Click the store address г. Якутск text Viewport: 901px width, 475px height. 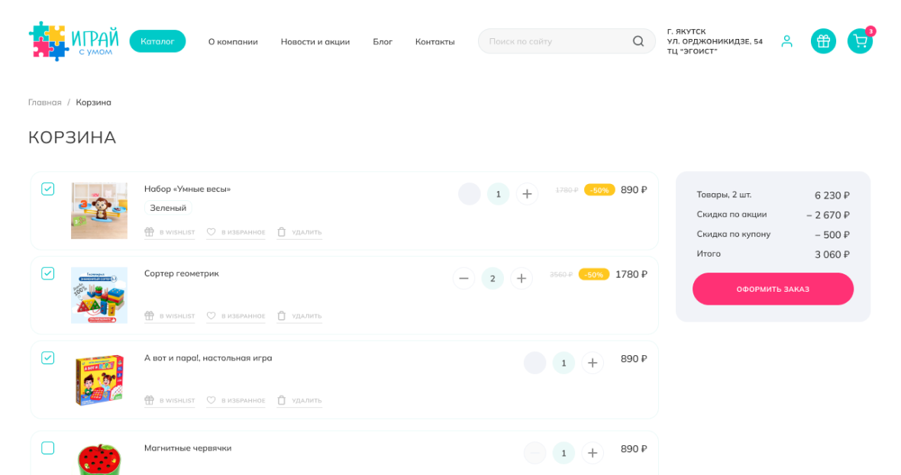click(715, 41)
